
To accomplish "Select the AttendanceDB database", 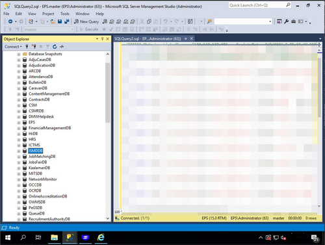I will [x=41, y=77].
